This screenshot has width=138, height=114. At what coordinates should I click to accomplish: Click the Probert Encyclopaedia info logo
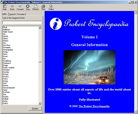[x=56, y=24]
